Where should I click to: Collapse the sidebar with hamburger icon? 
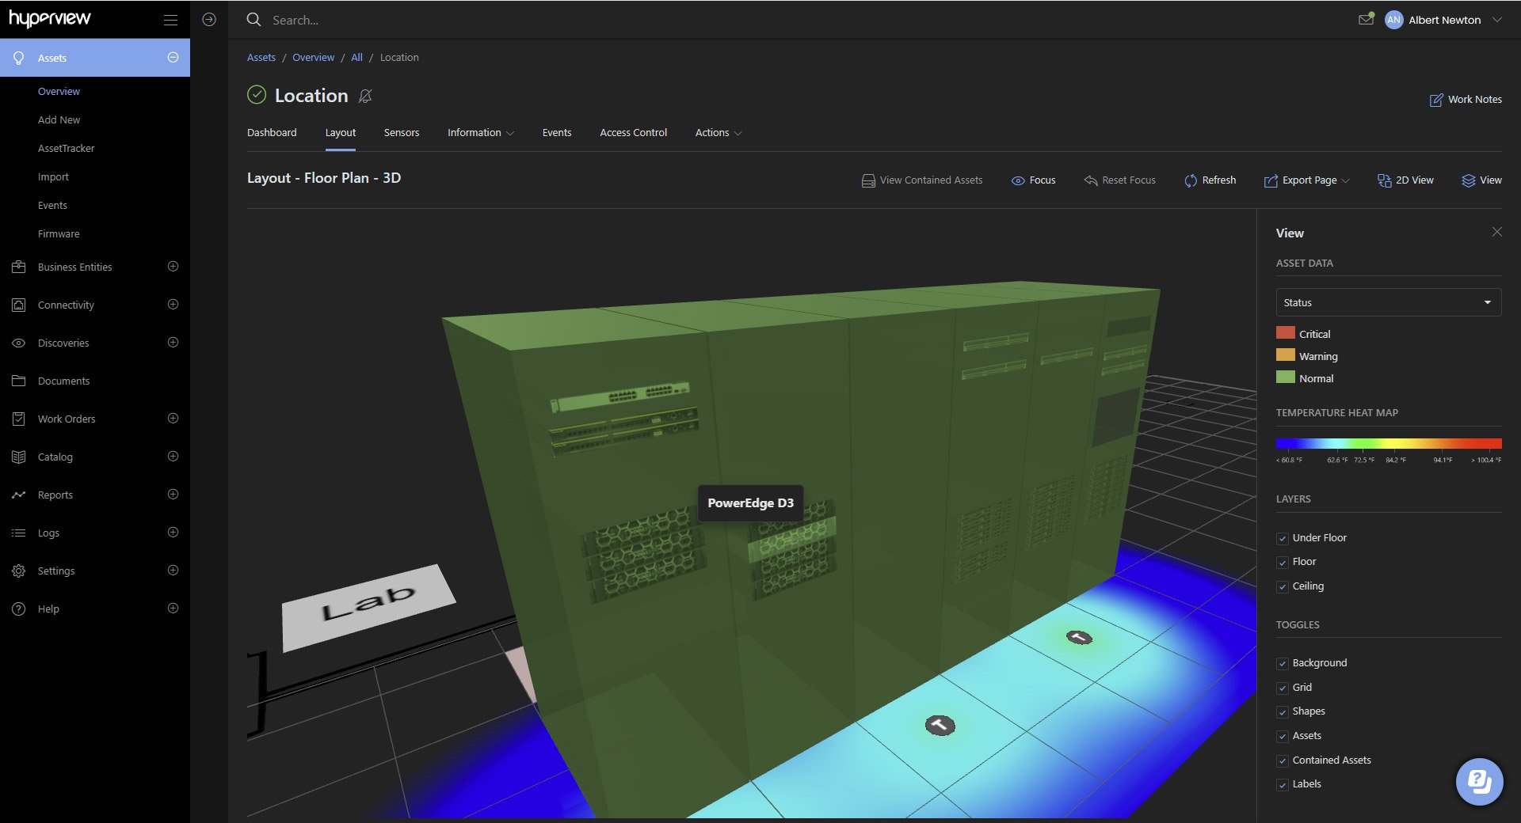(x=170, y=20)
